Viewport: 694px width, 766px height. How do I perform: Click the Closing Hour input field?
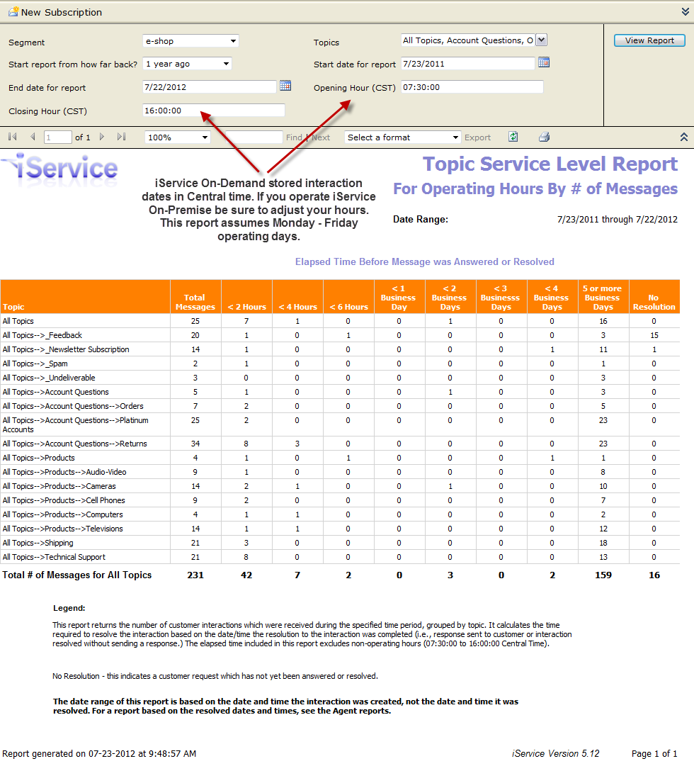(213, 111)
